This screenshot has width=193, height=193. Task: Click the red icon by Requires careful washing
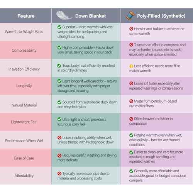point(59,156)
